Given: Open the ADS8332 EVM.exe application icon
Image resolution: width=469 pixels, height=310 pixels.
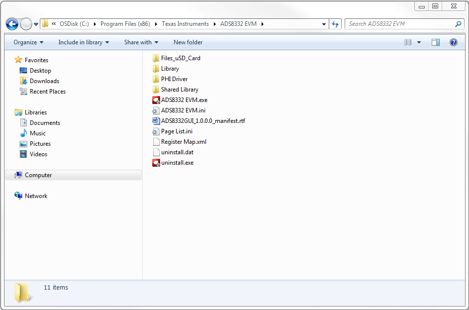Looking at the screenshot, I should (156, 100).
